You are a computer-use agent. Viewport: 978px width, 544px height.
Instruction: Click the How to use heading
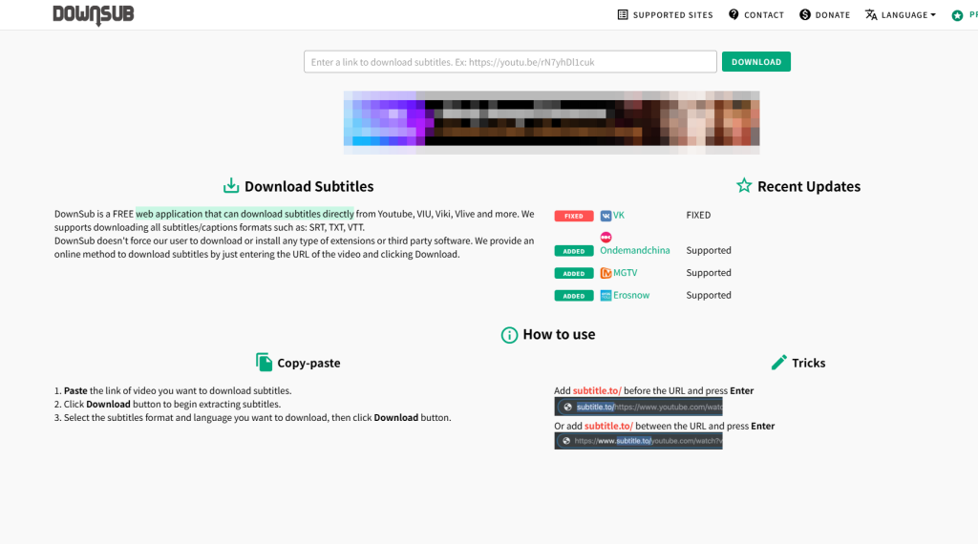tap(559, 335)
